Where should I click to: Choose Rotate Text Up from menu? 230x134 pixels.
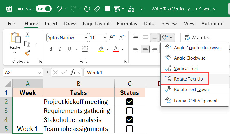[188, 79]
